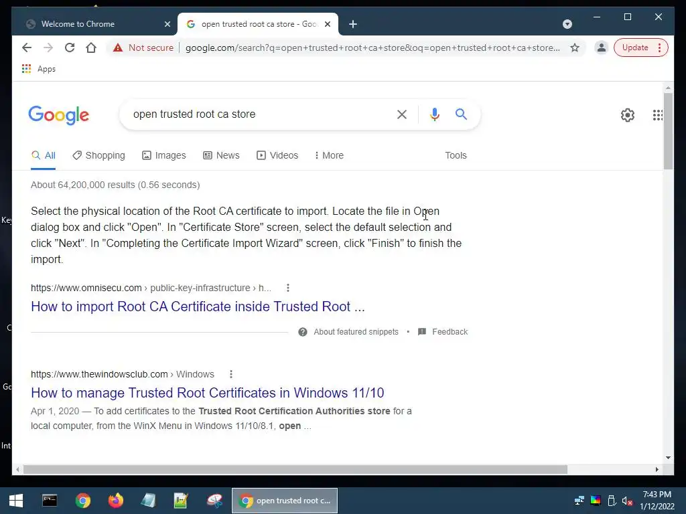Open Google quick settings gear
686x514 pixels.
click(627, 115)
